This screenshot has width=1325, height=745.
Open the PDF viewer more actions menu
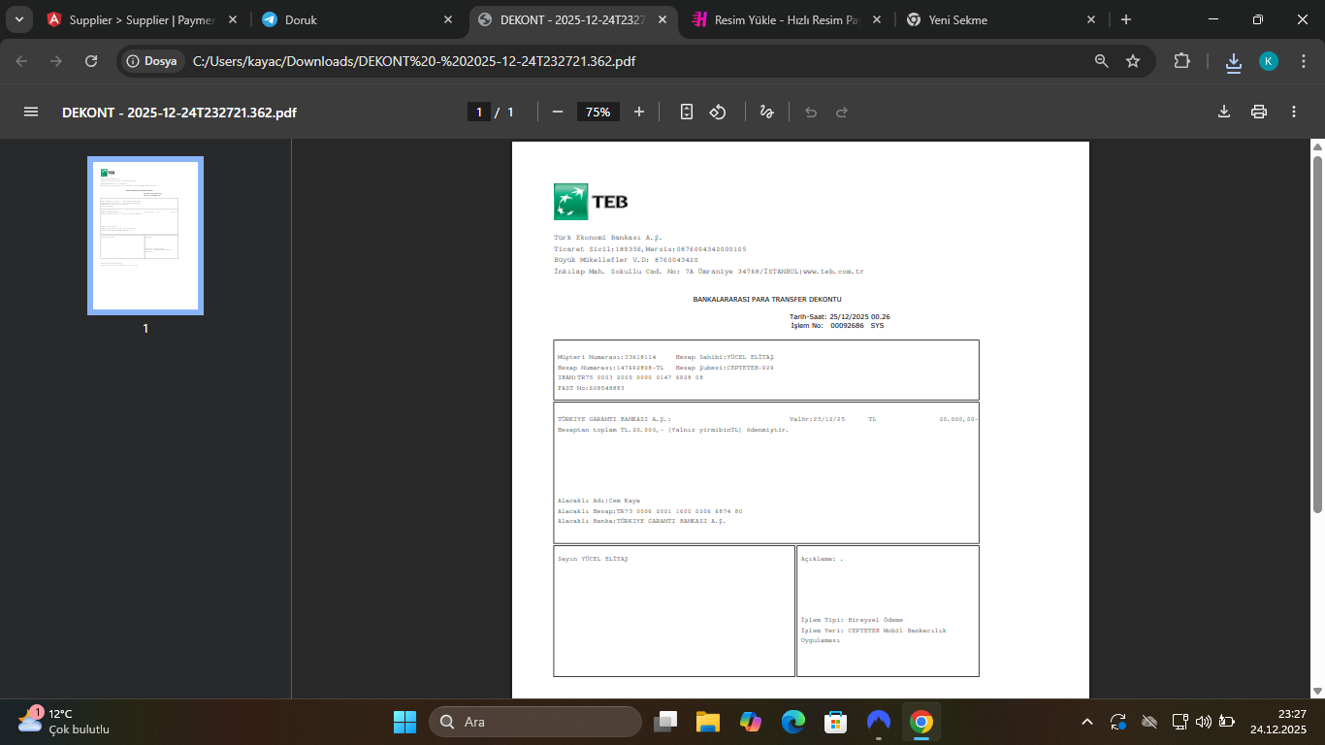[x=1294, y=112]
